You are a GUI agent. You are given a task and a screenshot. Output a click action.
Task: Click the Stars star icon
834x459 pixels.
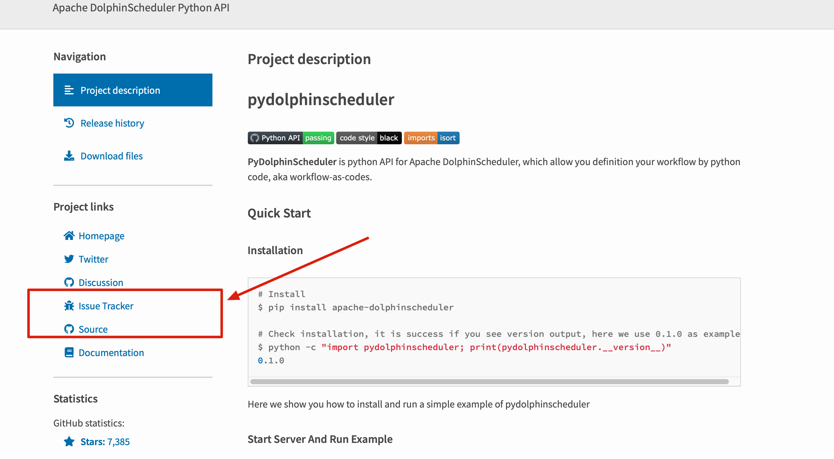click(x=69, y=442)
